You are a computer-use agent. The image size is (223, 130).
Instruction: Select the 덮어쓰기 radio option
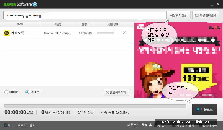pos(27,92)
